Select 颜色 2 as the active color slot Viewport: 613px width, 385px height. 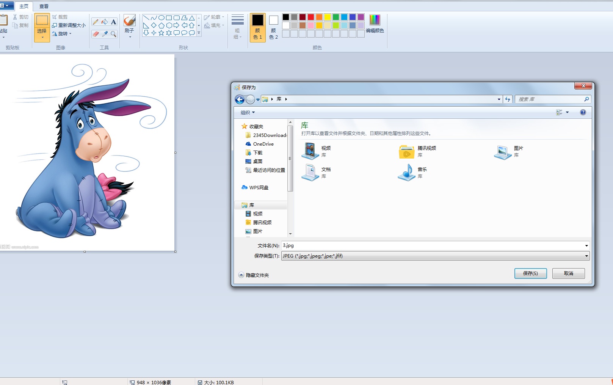click(273, 27)
